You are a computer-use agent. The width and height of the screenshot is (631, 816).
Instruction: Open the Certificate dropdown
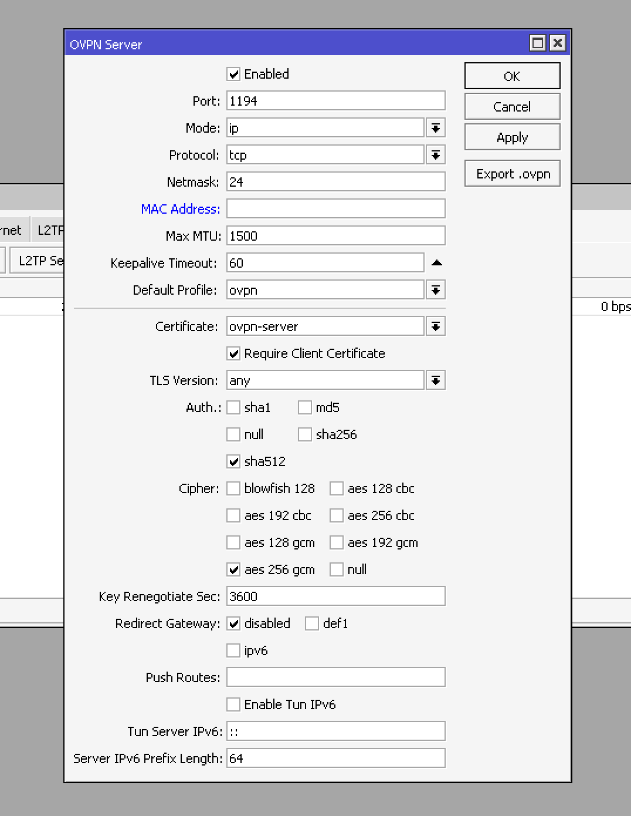[435, 326]
